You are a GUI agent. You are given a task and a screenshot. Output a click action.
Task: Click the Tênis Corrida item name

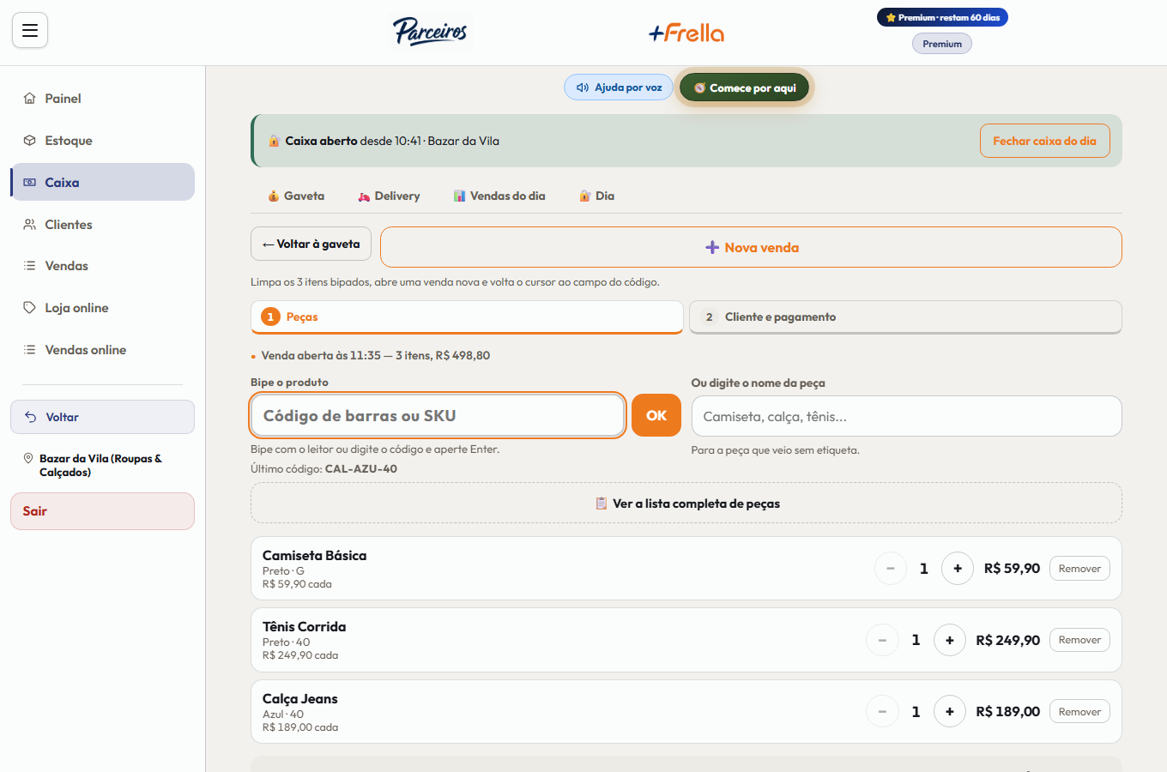coord(304,627)
